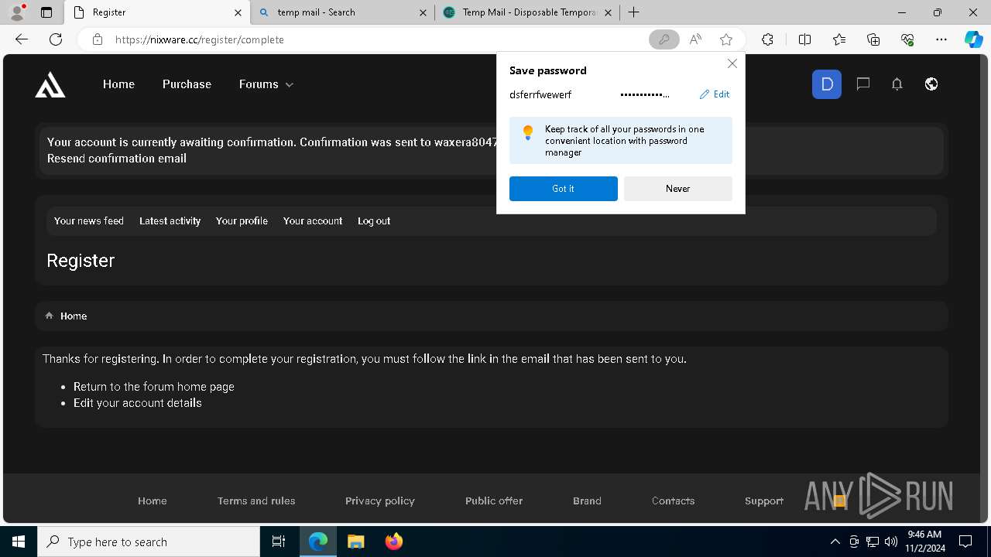Image resolution: width=991 pixels, height=557 pixels.
Task: Launch Firefox from taskbar
Action: coord(394,542)
